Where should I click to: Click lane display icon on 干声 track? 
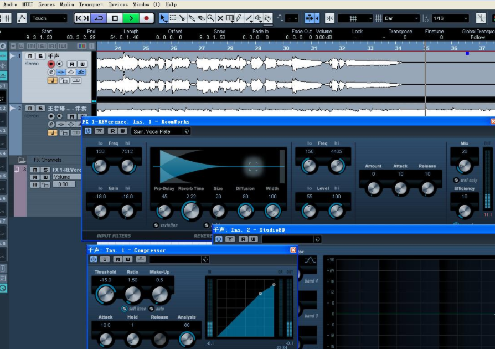click(x=76, y=80)
